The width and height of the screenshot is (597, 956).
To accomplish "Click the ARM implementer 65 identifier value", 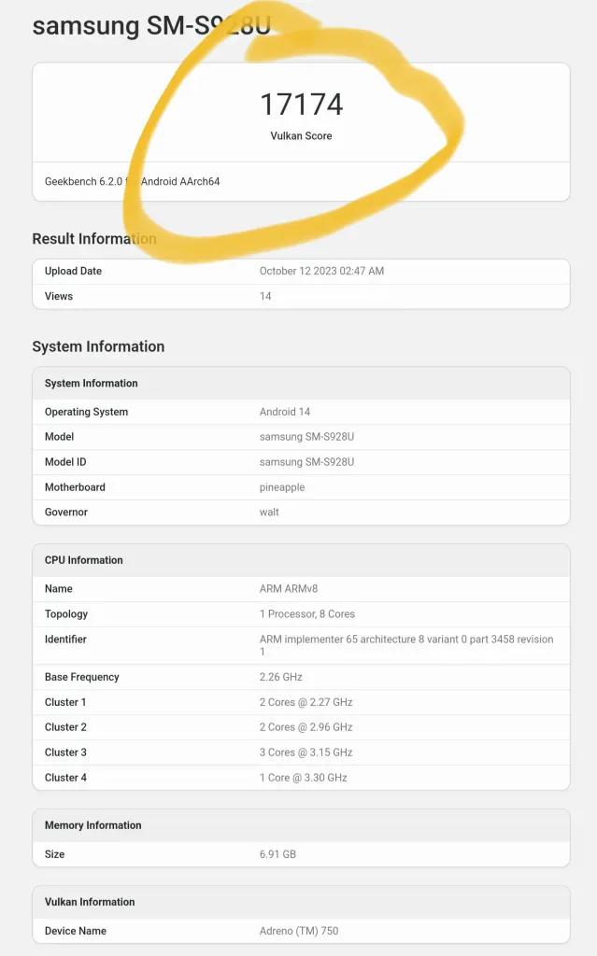I will [x=406, y=646].
